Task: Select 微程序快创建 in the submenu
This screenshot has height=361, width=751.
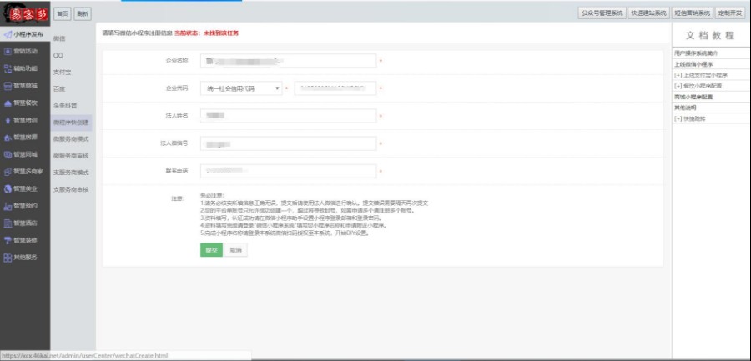Action: 71,123
